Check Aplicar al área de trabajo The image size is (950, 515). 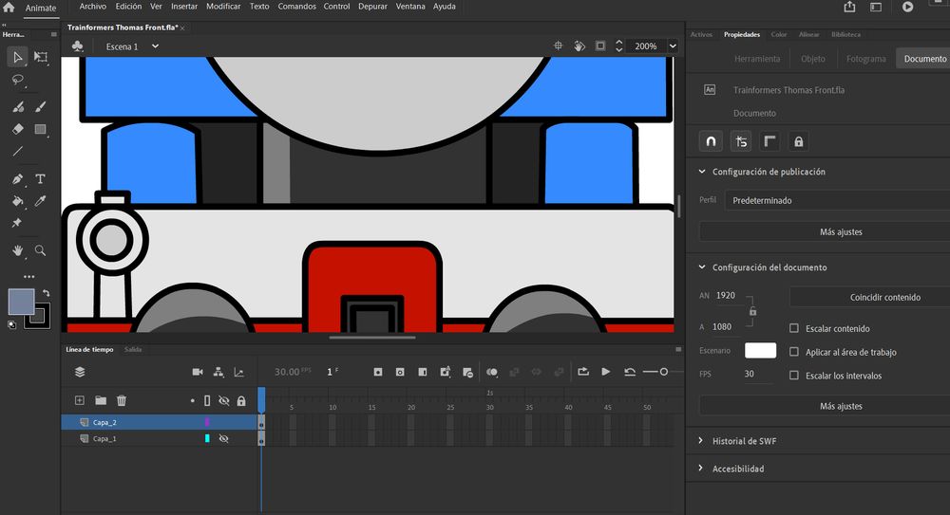click(x=794, y=352)
